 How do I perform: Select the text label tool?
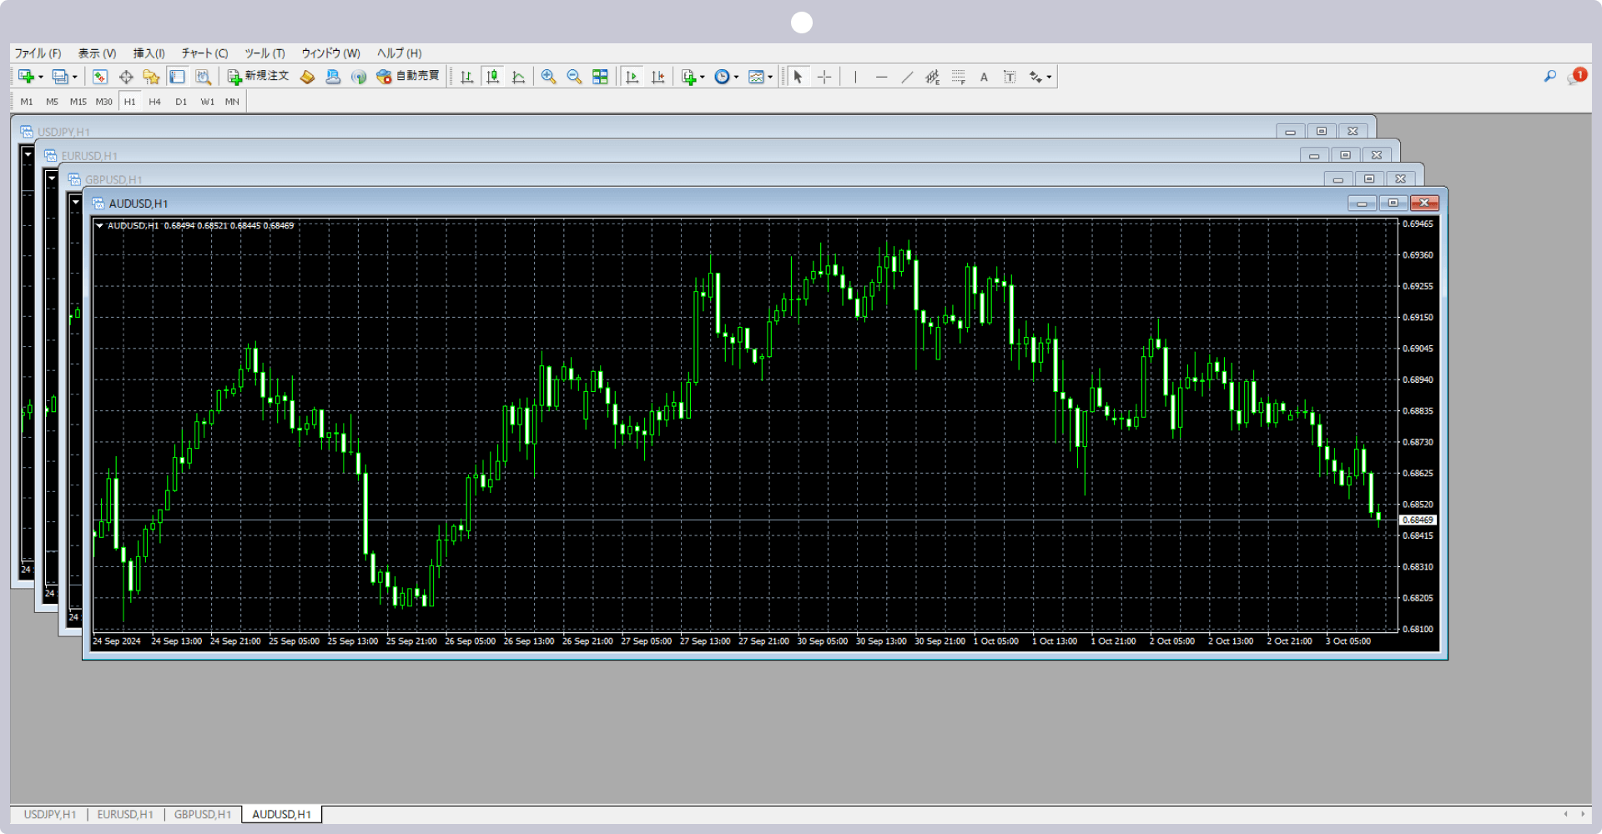click(984, 77)
